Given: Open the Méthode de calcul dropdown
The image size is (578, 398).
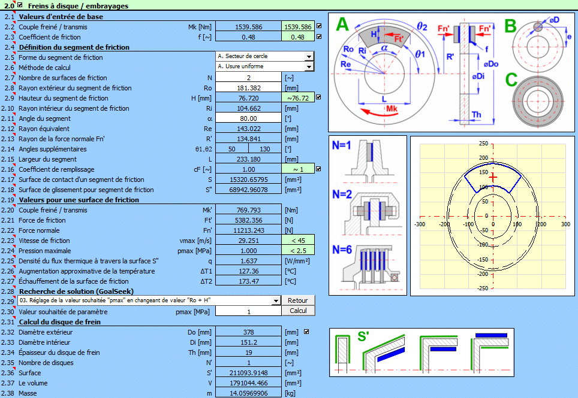Looking at the screenshot, I should 309,66.
